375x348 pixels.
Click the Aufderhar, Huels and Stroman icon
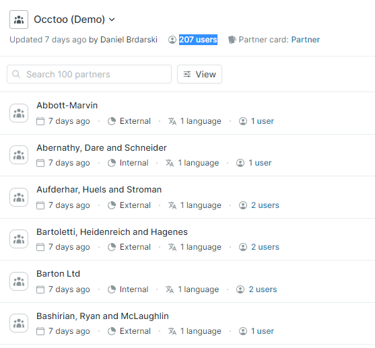[19, 197]
